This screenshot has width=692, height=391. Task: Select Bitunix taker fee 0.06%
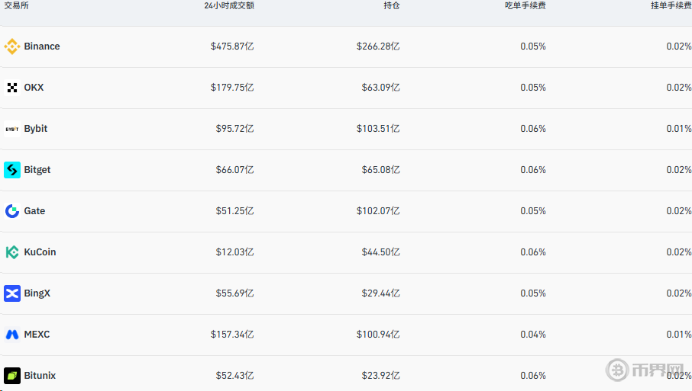(x=533, y=376)
